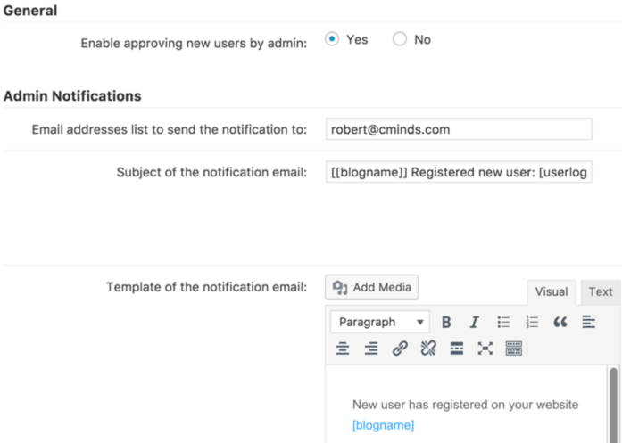Select Yes for admin user approval
The height and width of the screenshot is (443, 622).
(333, 40)
